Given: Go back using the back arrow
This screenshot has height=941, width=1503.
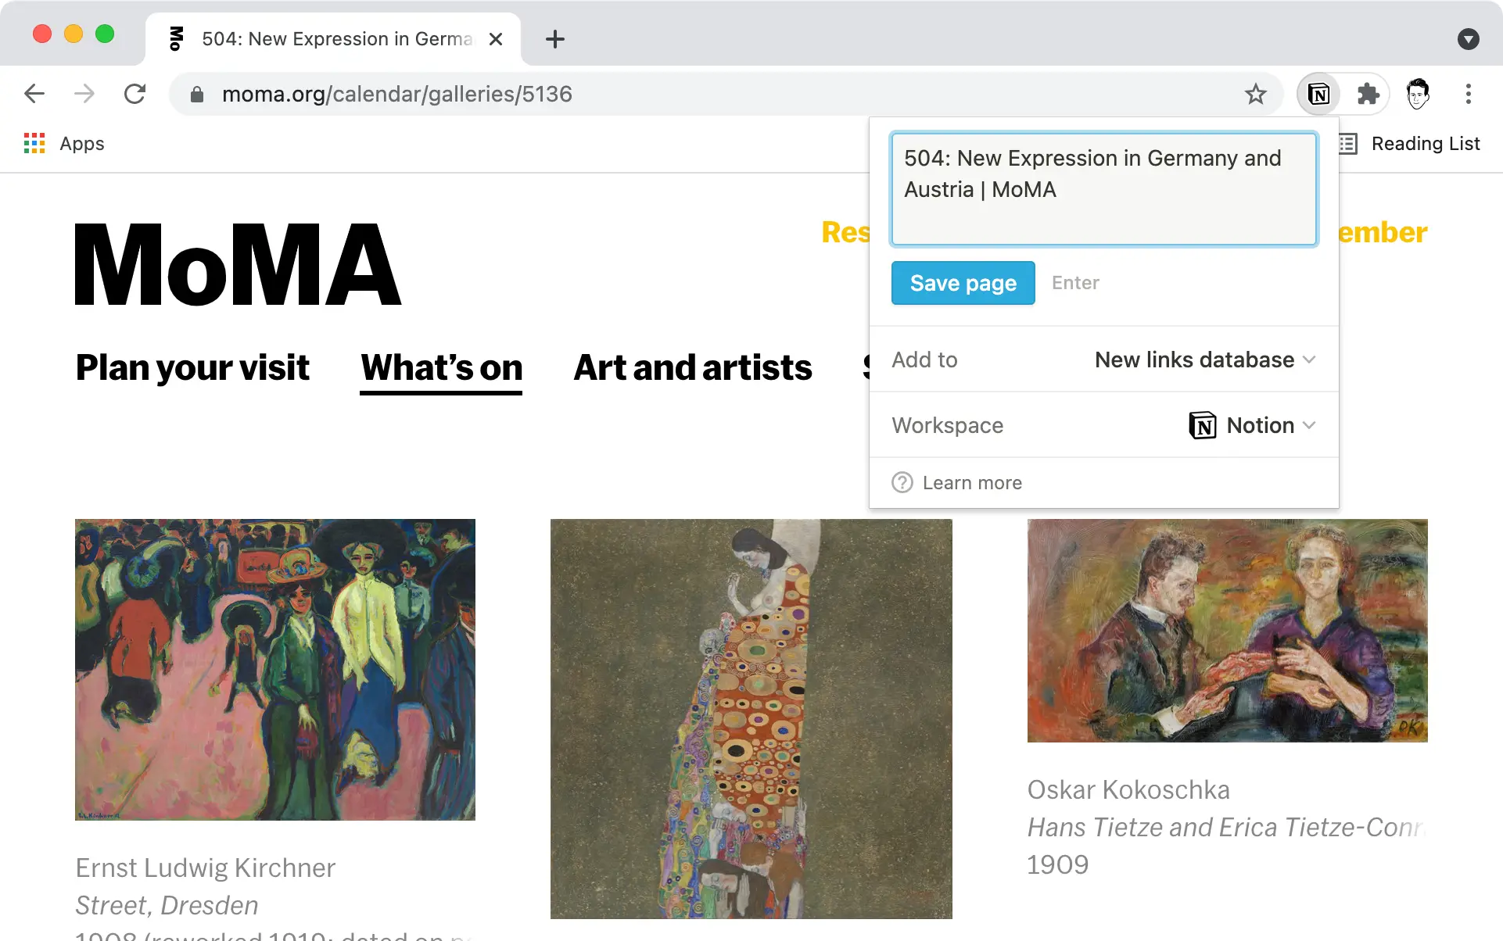Looking at the screenshot, I should (x=34, y=94).
